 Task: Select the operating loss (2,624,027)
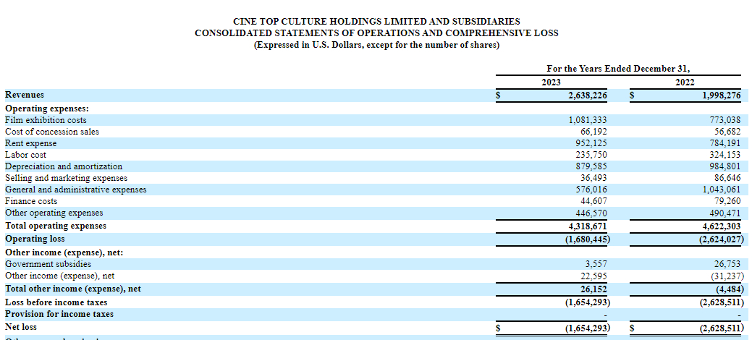[x=722, y=239]
